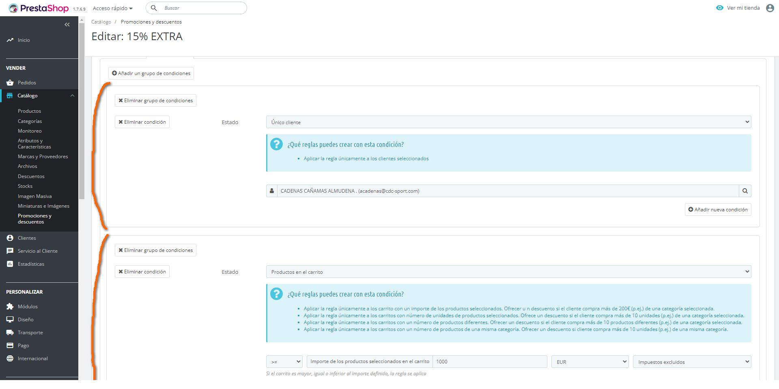This screenshot has height=389, width=779.
Task: Click Promociones y descuentos breadcrumb
Action: coord(151,22)
